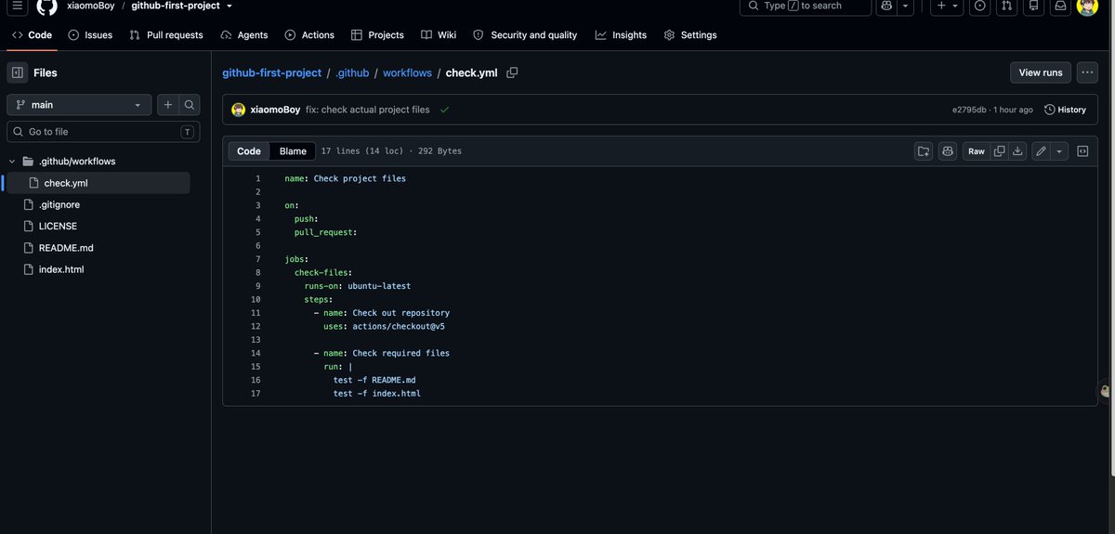
Task: Open Copilot chat icon in header
Action: click(x=886, y=6)
